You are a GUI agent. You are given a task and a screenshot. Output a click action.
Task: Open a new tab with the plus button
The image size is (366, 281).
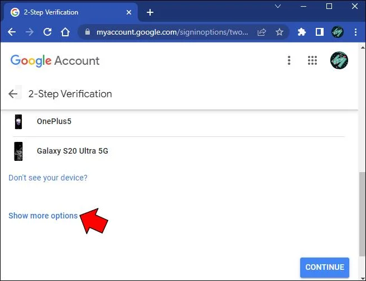pyautogui.click(x=150, y=12)
